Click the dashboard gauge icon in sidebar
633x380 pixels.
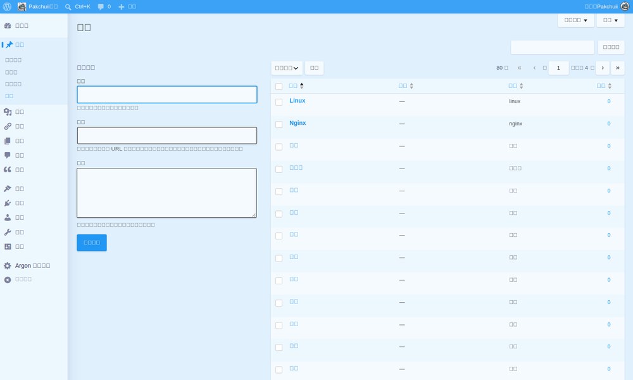point(8,25)
